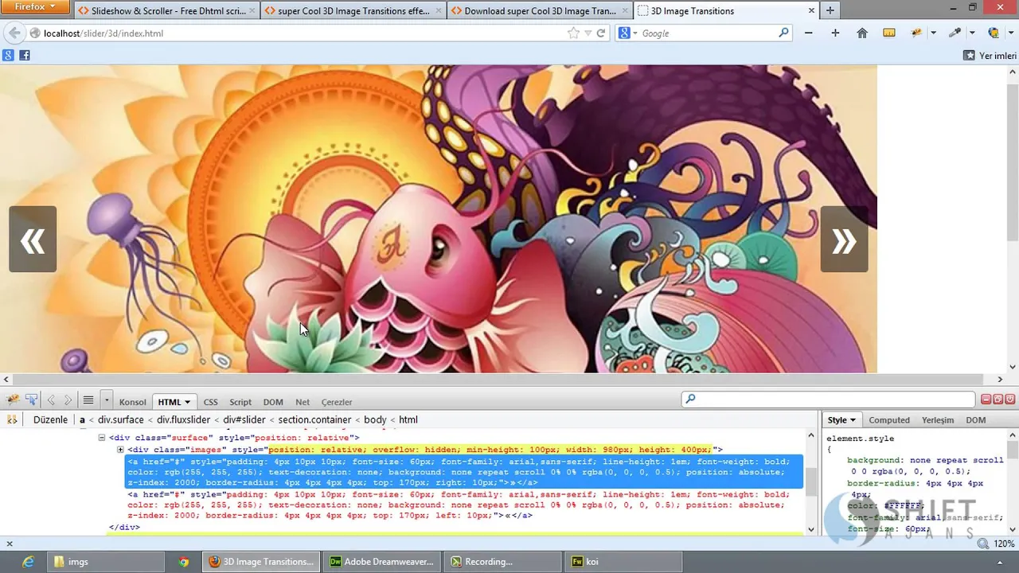Open the DOM main panel tab
This screenshot has height=573, width=1019.
pos(273,402)
